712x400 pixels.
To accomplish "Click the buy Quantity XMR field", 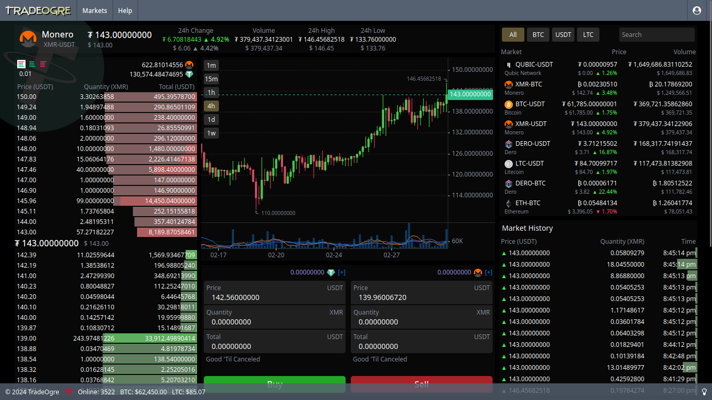I will click(x=275, y=317).
